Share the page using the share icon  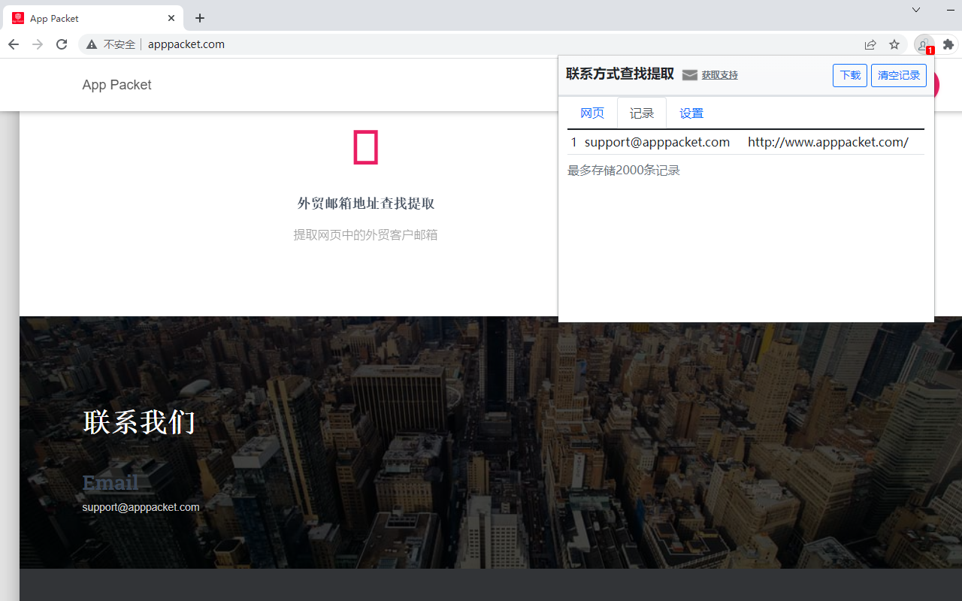[x=870, y=44]
